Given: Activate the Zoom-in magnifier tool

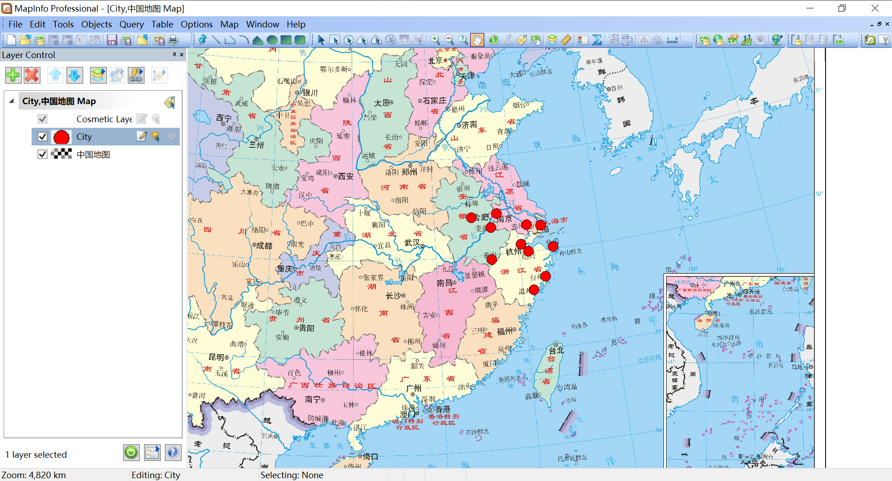Looking at the screenshot, I should click(x=435, y=40).
